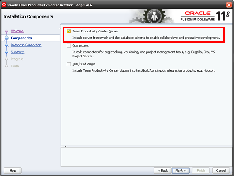This screenshot has width=234, height=176.
Task: Click the Help button
Action: point(13,171)
